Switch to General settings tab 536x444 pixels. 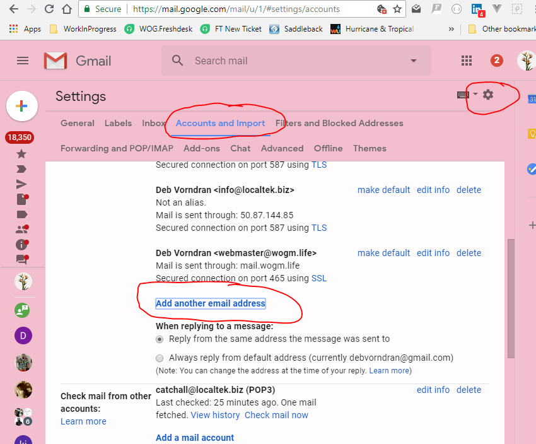(x=78, y=123)
